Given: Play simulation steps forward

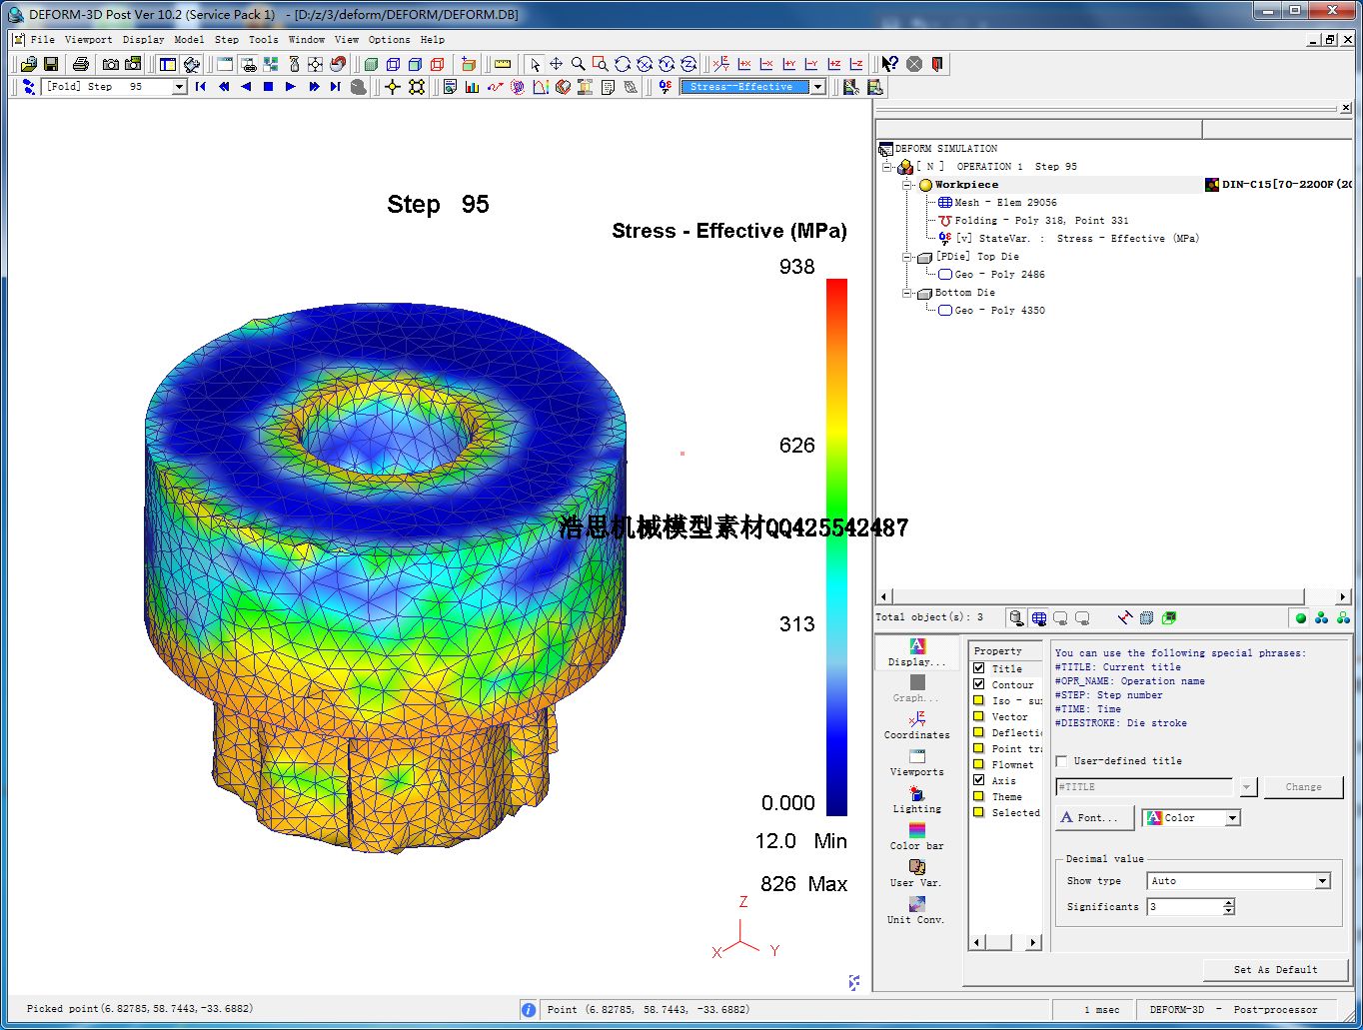Looking at the screenshot, I should (291, 87).
